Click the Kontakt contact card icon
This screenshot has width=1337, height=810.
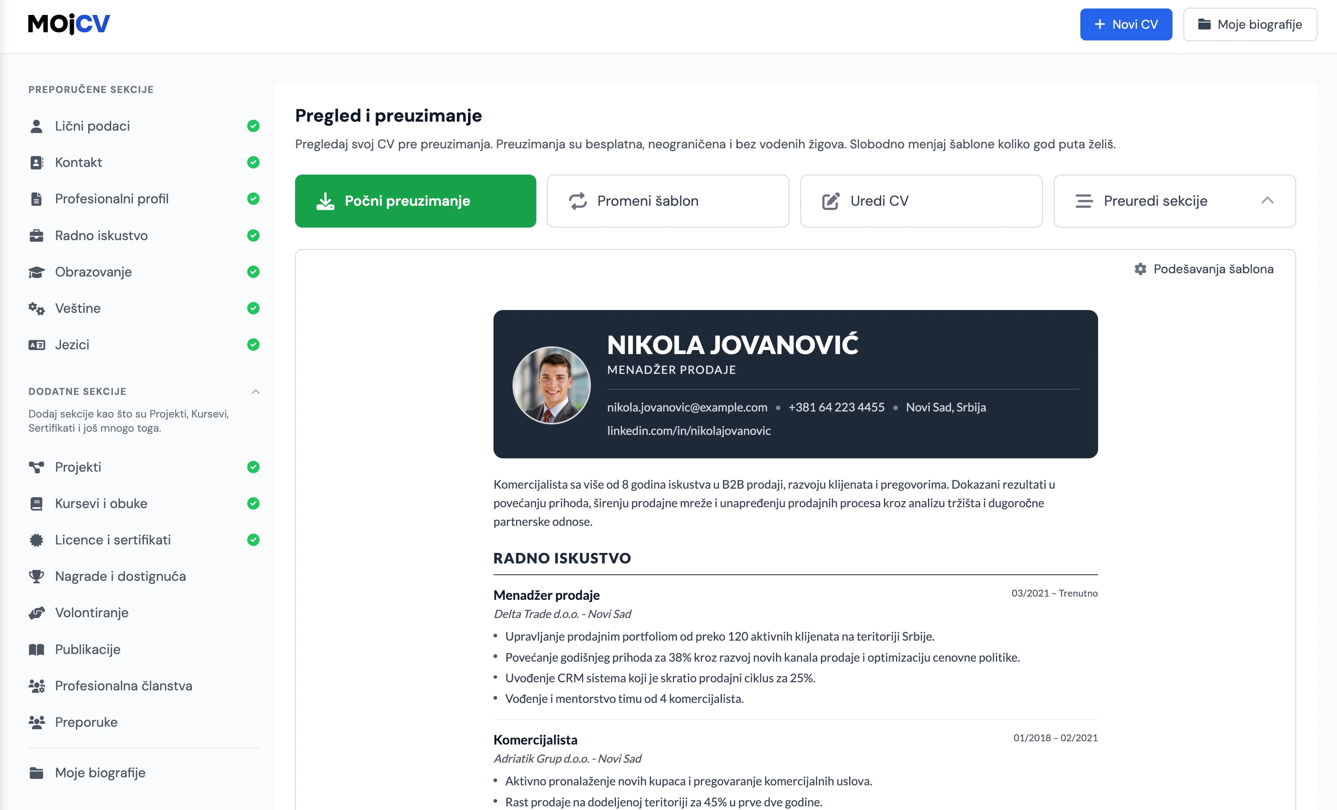[x=36, y=162]
